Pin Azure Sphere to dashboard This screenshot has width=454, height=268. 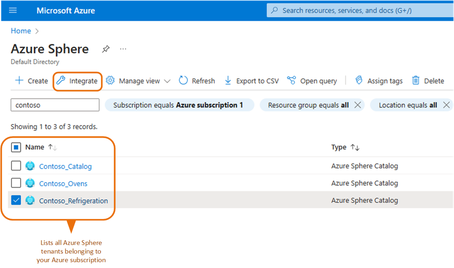tap(105, 49)
